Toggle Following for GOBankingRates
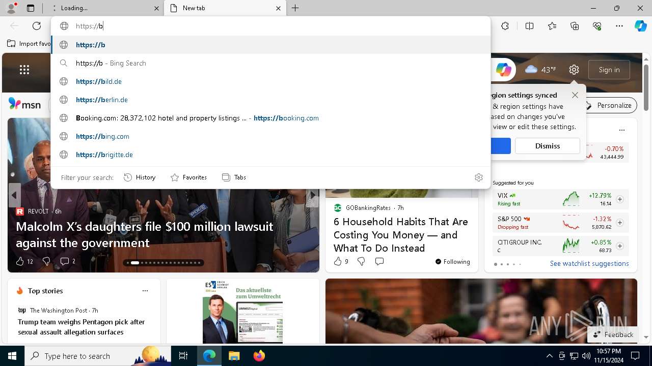This screenshot has width=652, height=366. (x=452, y=262)
